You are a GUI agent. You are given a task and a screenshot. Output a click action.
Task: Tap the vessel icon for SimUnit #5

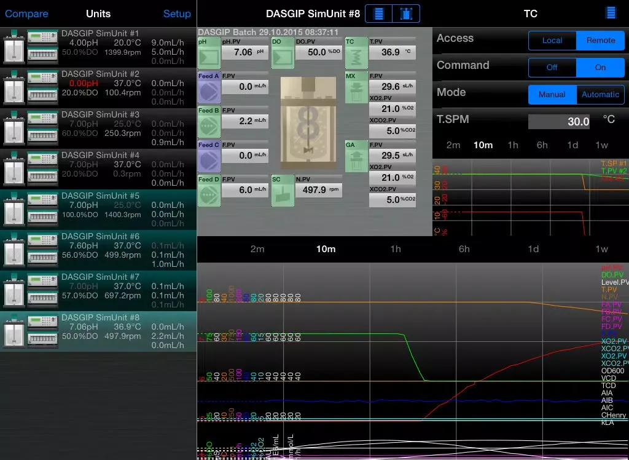click(x=14, y=209)
